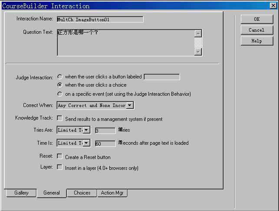Click the Cancel button

(256, 30)
